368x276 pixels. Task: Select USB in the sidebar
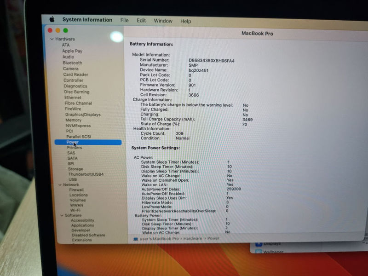(x=73, y=179)
